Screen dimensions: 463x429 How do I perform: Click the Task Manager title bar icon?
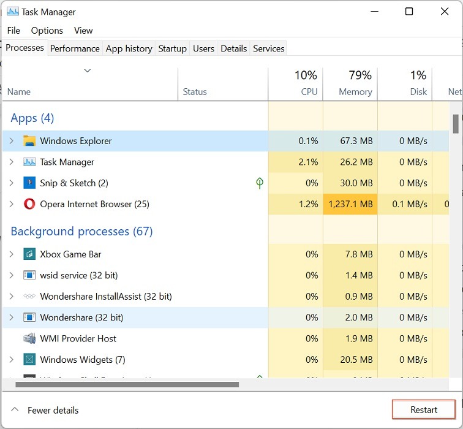tap(13, 12)
